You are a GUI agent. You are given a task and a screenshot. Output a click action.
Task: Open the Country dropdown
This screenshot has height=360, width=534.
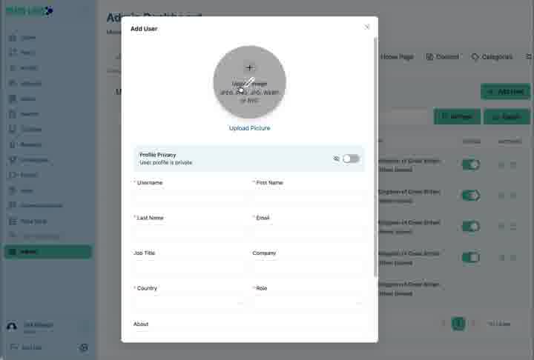(x=190, y=303)
